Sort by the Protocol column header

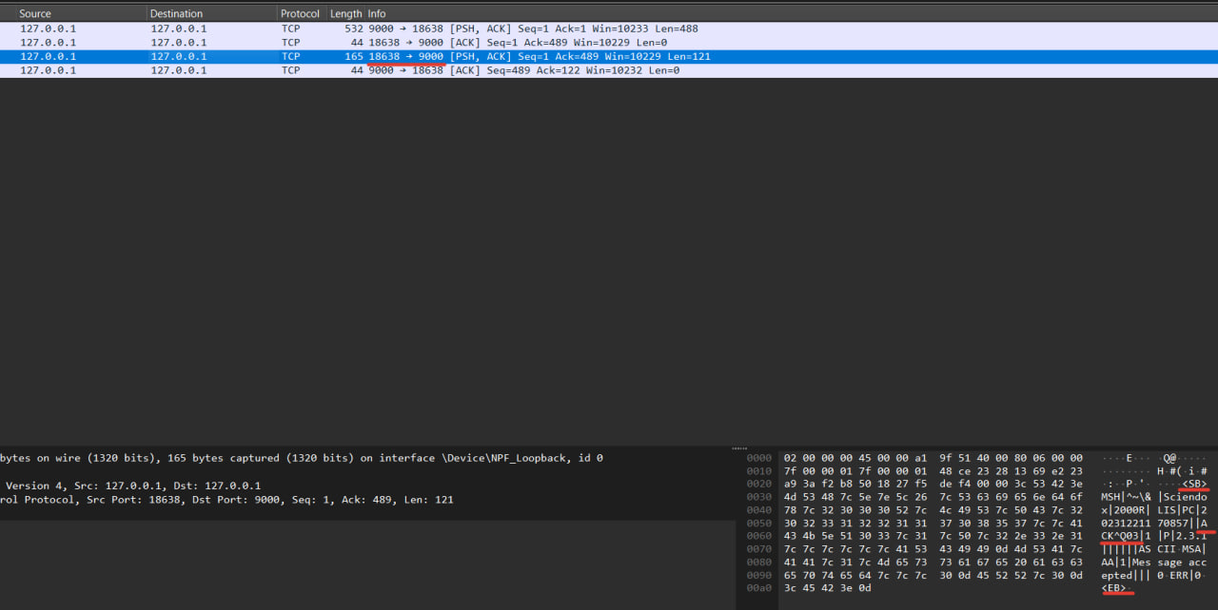(x=301, y=13)
